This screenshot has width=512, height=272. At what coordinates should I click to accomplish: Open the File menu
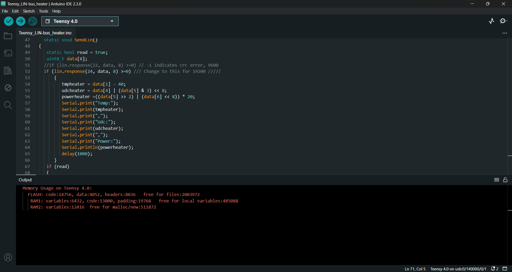[x=5, y=11]
